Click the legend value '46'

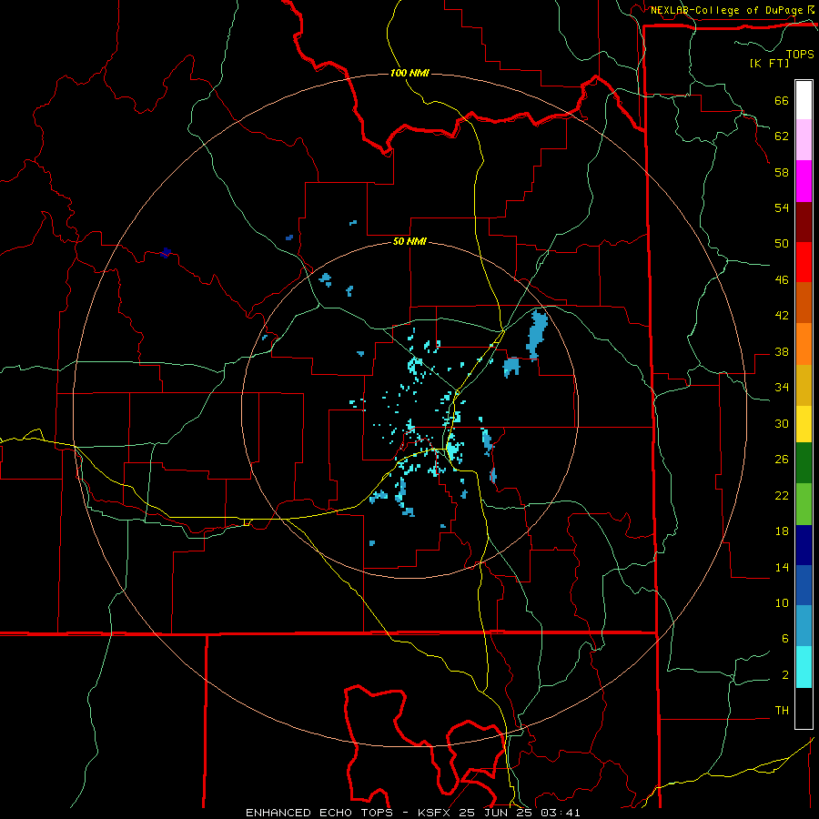tap(782, 280)
